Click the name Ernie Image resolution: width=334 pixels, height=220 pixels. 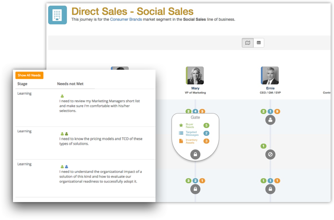(270, 88)
